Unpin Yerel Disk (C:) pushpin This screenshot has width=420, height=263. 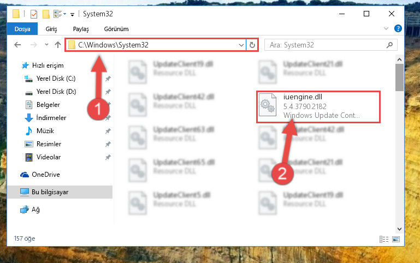click(108, 79)
